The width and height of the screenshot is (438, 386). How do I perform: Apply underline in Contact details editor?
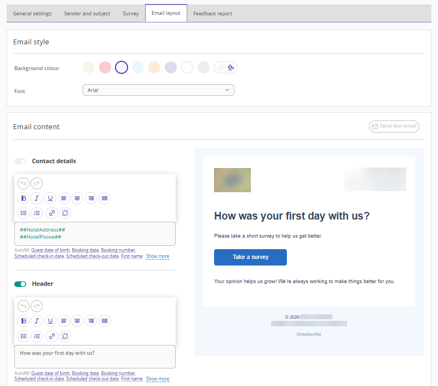click(x=50, y=198)
